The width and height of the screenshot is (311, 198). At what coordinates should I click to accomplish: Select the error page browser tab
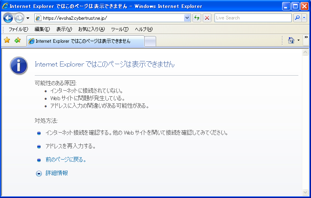(85, 41)
